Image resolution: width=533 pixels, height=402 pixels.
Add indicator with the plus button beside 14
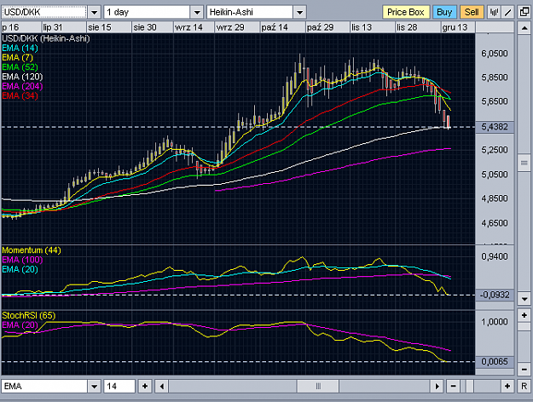(145, 386)
